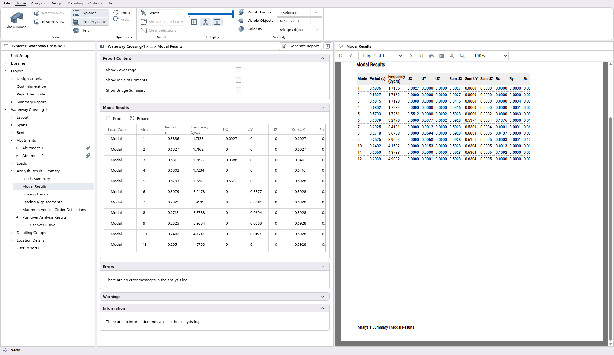Click the Export icon in Modal Results
This screenshot has width=614, height=355.
coord(115,118)
